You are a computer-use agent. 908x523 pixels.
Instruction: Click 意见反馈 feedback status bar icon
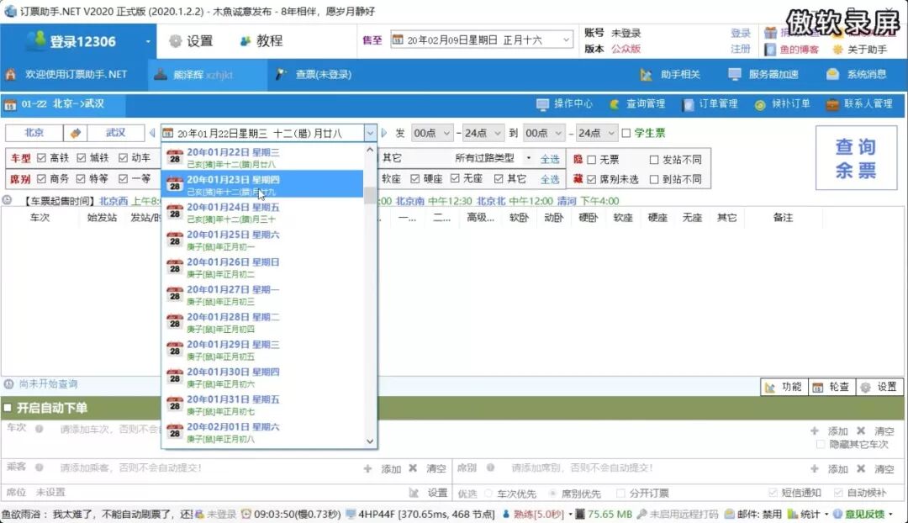tap(837, 514)
